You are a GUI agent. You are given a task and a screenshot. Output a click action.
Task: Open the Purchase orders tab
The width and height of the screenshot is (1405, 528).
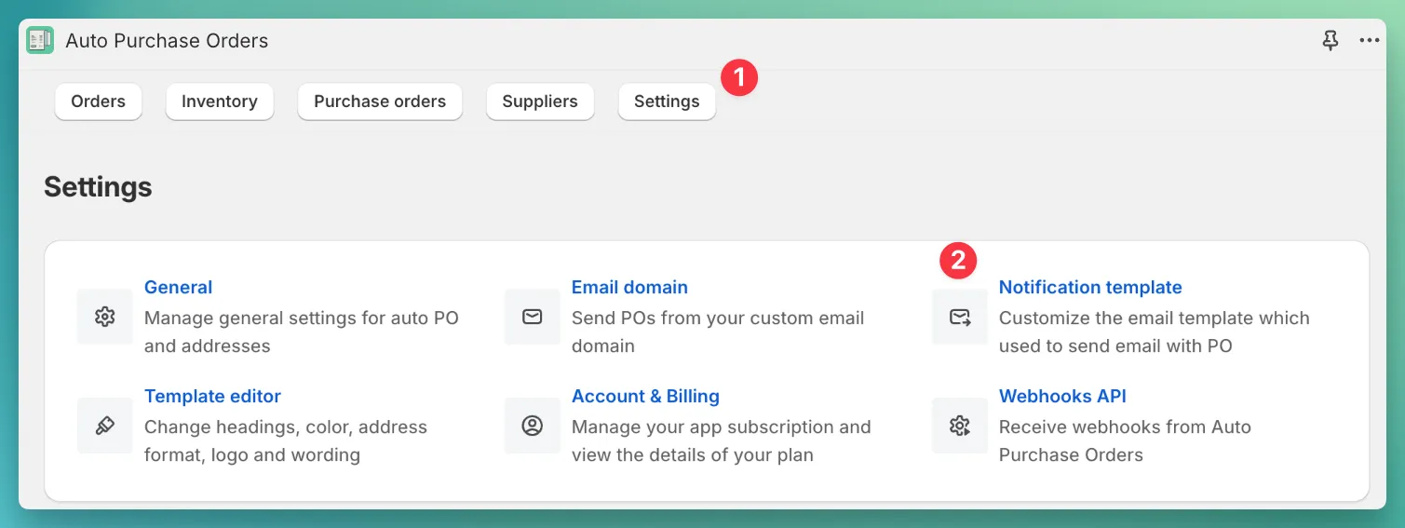pos(380,102)
